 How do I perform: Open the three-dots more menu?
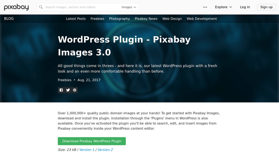tap(205, 7)
